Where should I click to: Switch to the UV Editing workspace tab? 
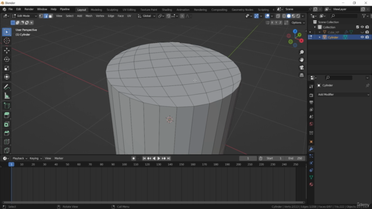coord(129,10)
